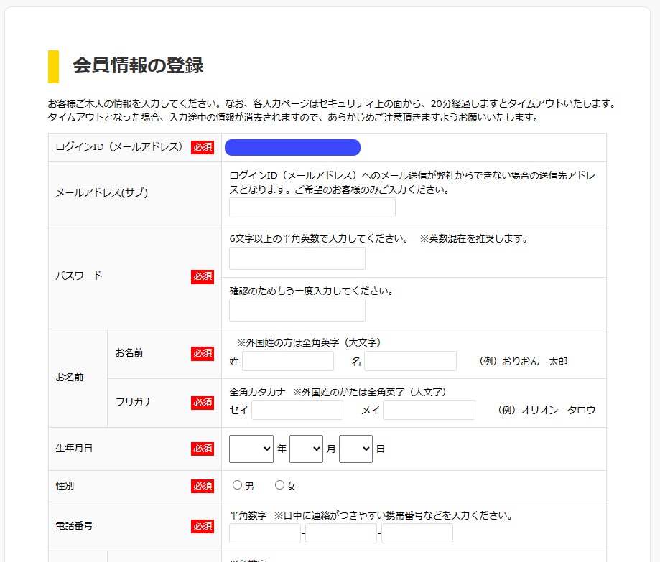This screenshot has width=660, height=562.
Task: Click the メールアドレス(サブ) input field
Action: pyautogui.click(x=312, y=208)
